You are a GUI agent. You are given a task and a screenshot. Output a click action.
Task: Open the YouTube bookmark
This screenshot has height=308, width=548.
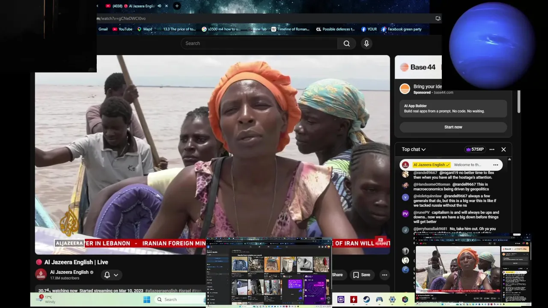tap(122, 29)
